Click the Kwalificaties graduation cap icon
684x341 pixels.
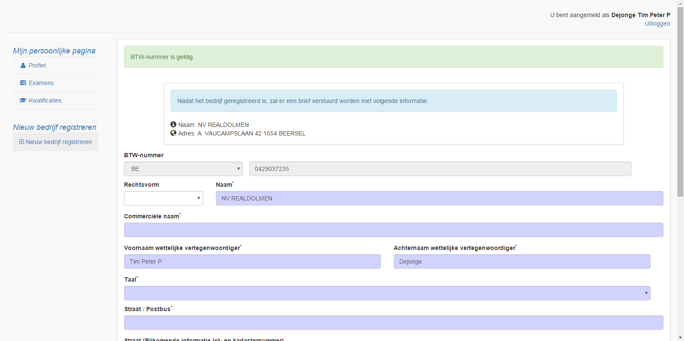(x=23, y=100)
